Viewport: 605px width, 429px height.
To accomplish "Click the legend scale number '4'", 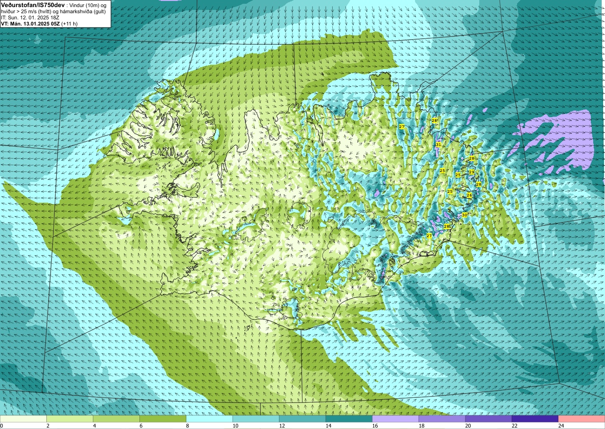I will click(x=95, y=426).
